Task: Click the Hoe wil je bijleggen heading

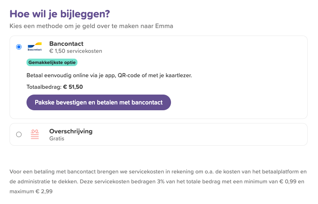Action: click(x=60, y=14)
